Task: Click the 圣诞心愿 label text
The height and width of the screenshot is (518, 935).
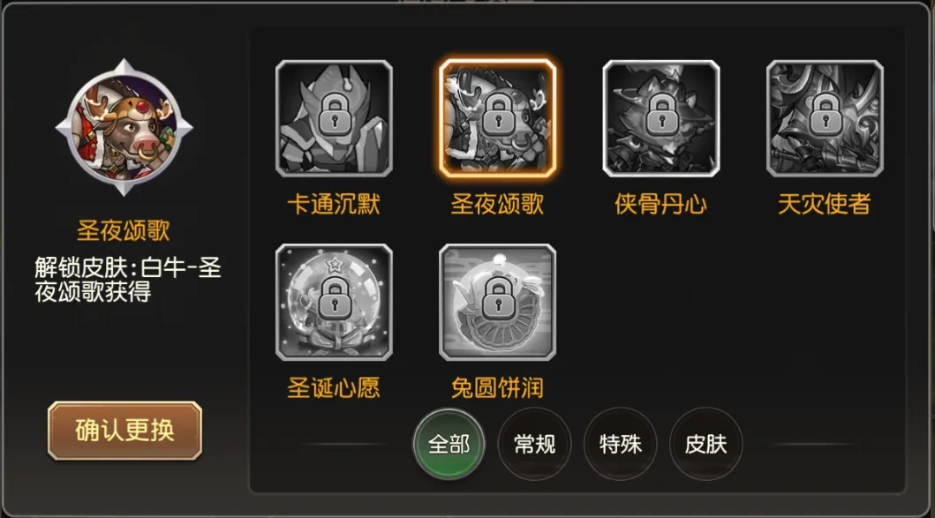Action: (334, 388)
